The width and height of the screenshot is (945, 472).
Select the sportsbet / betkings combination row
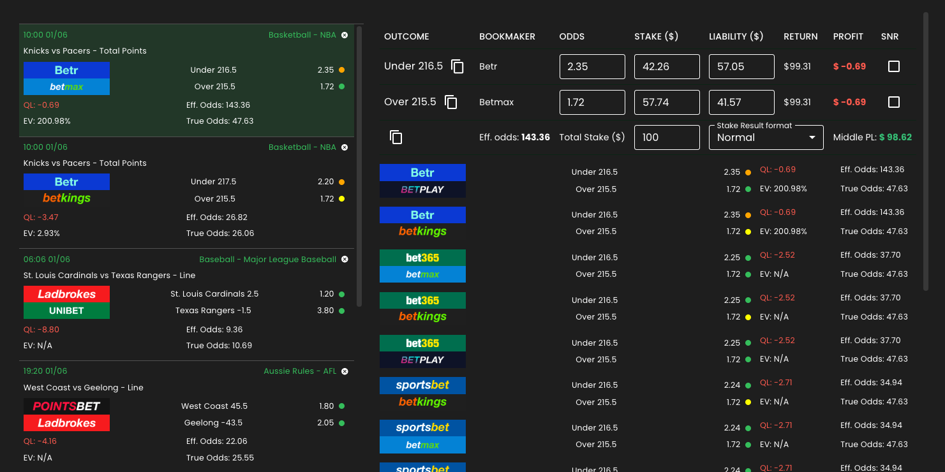646,394
